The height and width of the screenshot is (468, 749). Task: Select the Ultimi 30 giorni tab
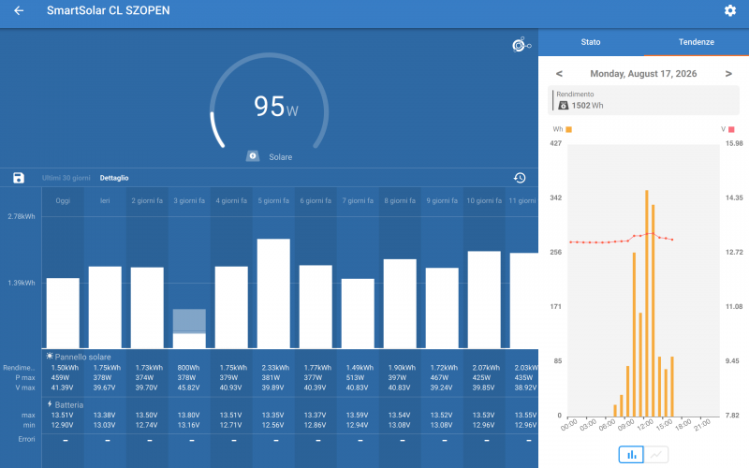tap(66, 178)
